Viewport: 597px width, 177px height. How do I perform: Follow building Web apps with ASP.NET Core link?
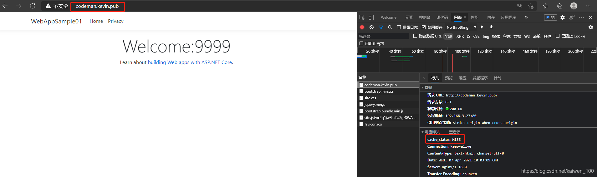point(190,62)
